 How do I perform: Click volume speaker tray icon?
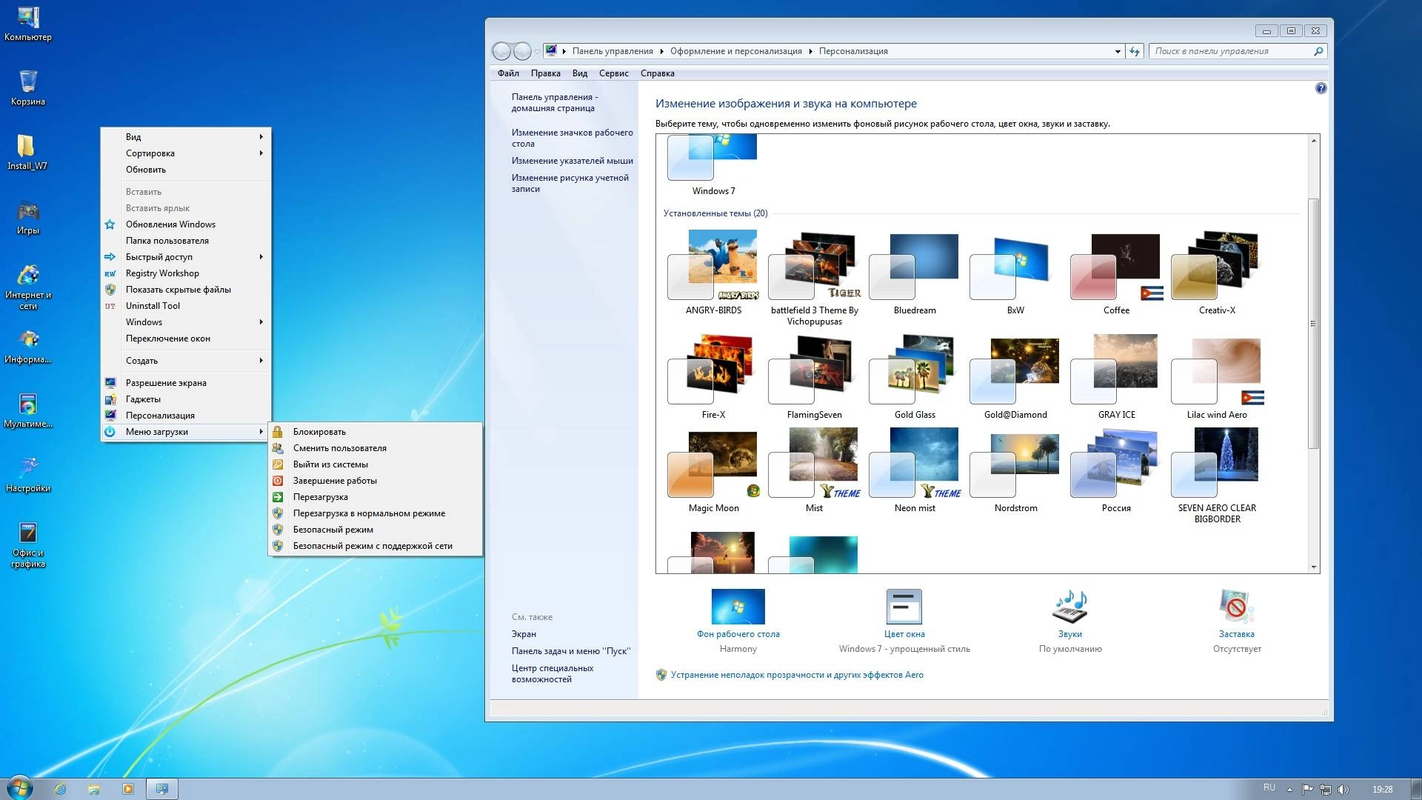tap(1343, 790)
